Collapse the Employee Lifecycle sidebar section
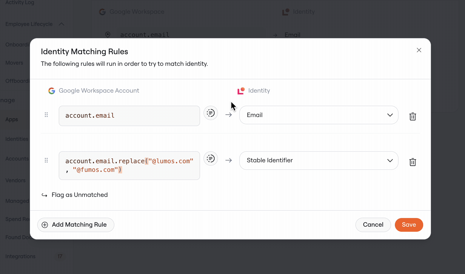The width and height of the screenshot is (465, 274). 61,24
